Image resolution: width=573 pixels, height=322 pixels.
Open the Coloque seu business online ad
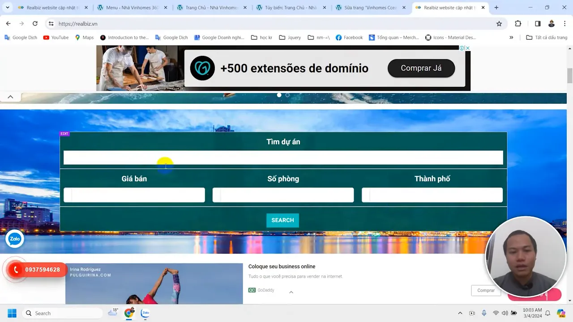[282, 267]
